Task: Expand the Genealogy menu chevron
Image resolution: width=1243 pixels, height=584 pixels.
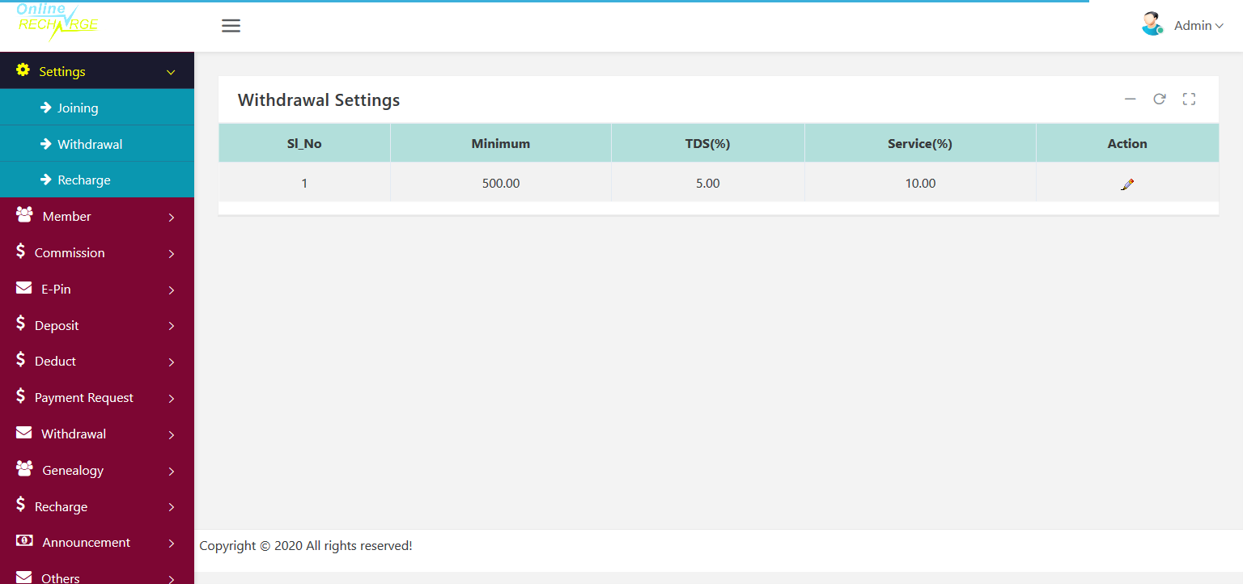Action: click(172, 472)
